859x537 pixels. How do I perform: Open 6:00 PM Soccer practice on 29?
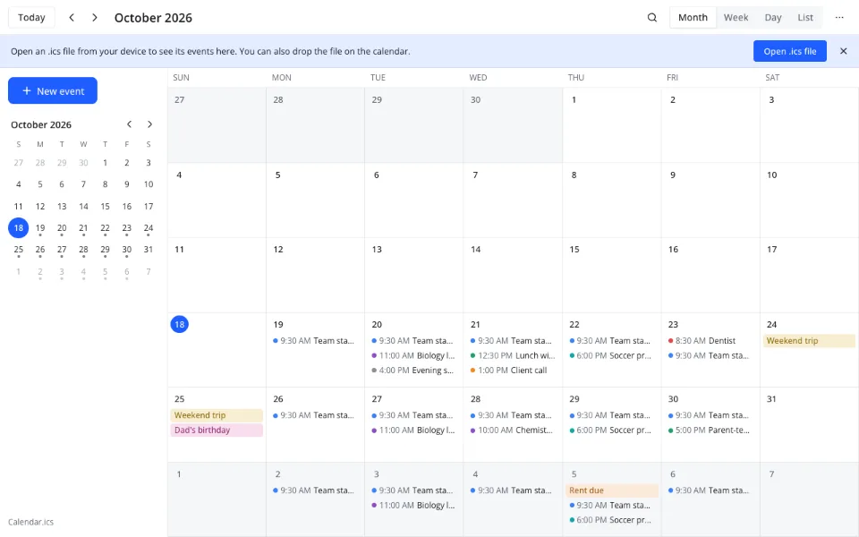coord(611,430)
